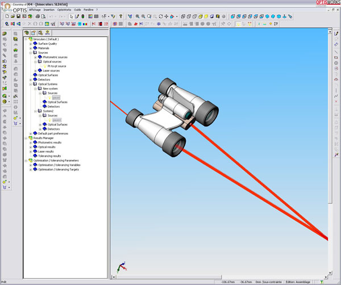Select the circle sketch tool on right toolbar
This screenshot has height=285, width=341.
(336, 63)
